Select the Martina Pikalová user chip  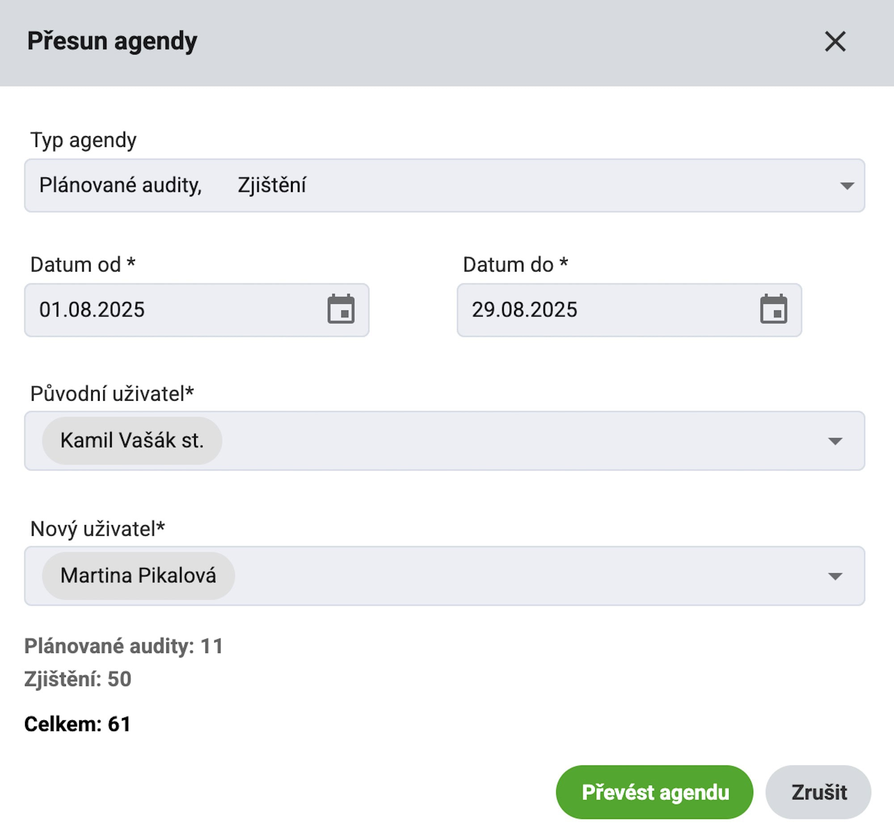click(138, 576)
